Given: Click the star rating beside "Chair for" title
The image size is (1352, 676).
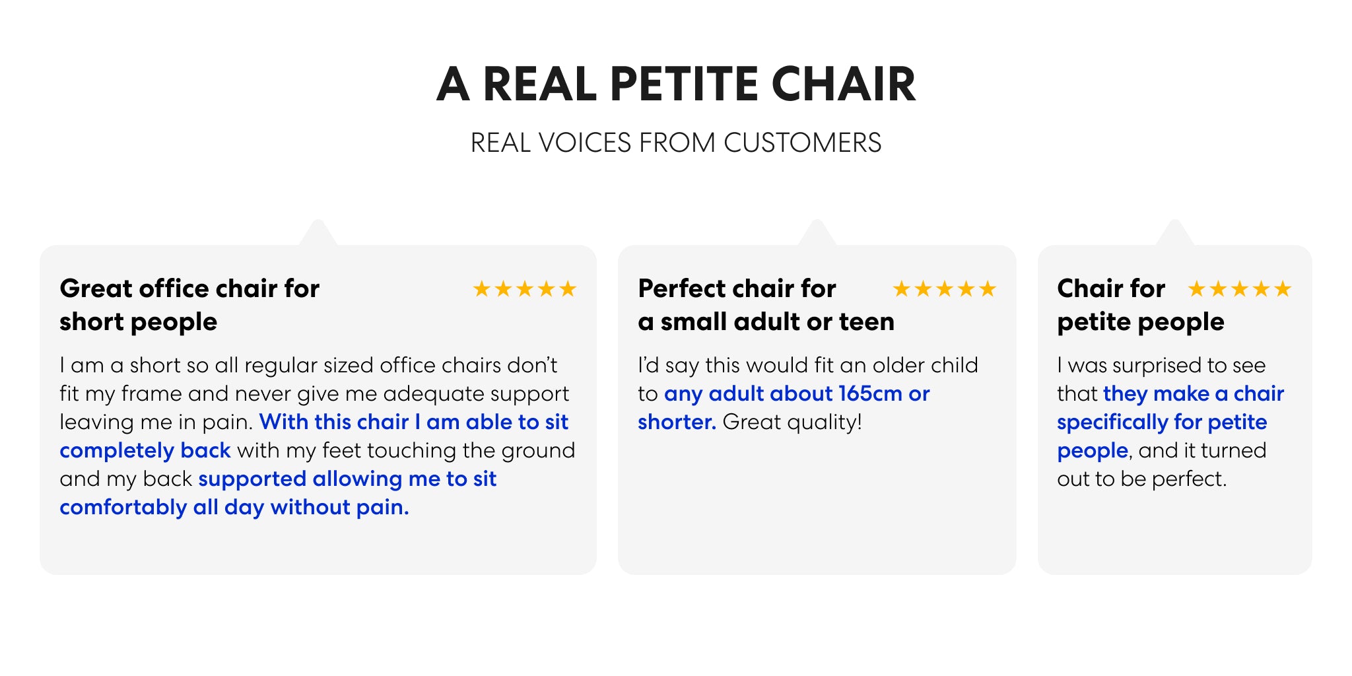Looking at the screenshot, I should (x=1239, y=289).
